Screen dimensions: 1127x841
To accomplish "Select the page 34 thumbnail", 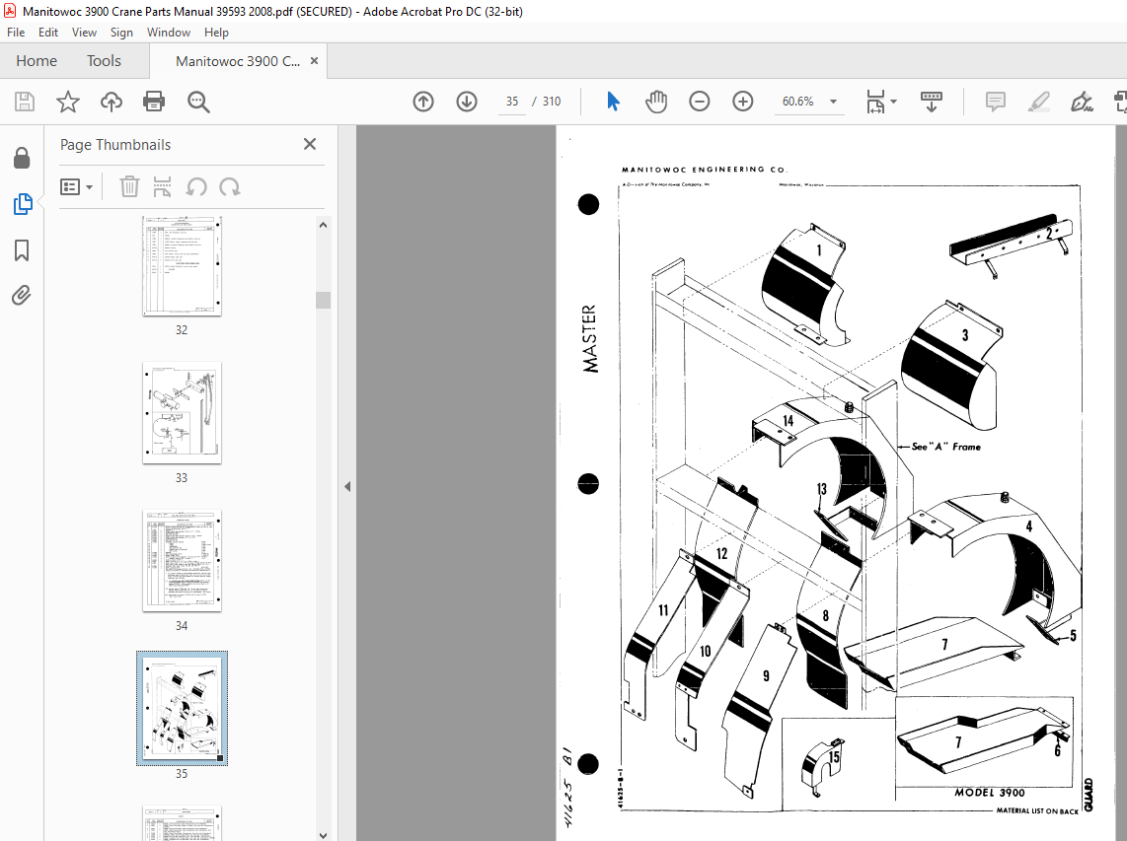I will pos(182,561).
